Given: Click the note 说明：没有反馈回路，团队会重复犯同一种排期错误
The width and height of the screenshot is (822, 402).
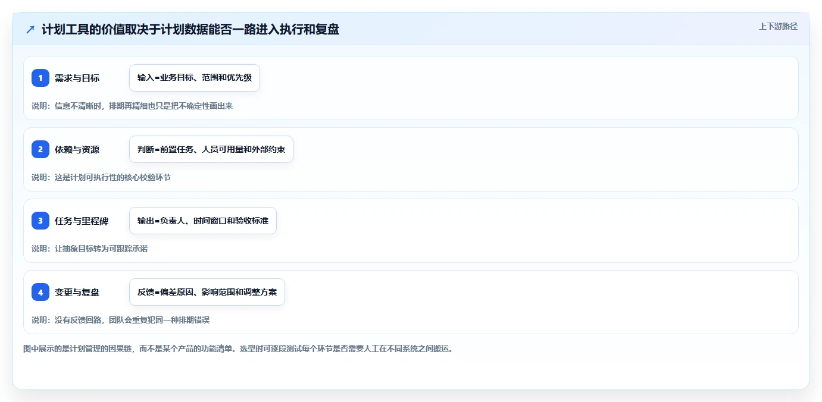Looking at the screenshot, I should pyautogui.click(x=121, y=320).
